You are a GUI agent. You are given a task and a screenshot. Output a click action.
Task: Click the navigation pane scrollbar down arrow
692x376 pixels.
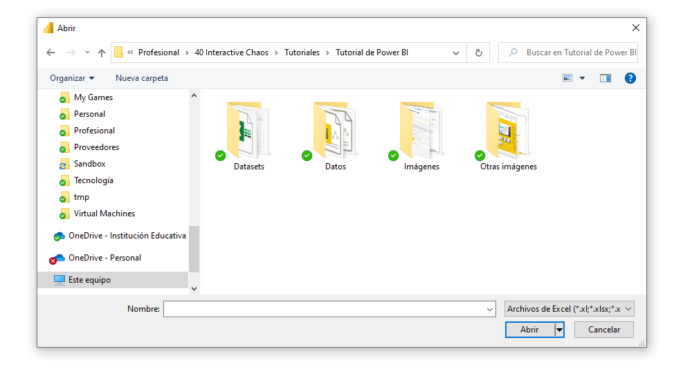(x=194, y=288)
